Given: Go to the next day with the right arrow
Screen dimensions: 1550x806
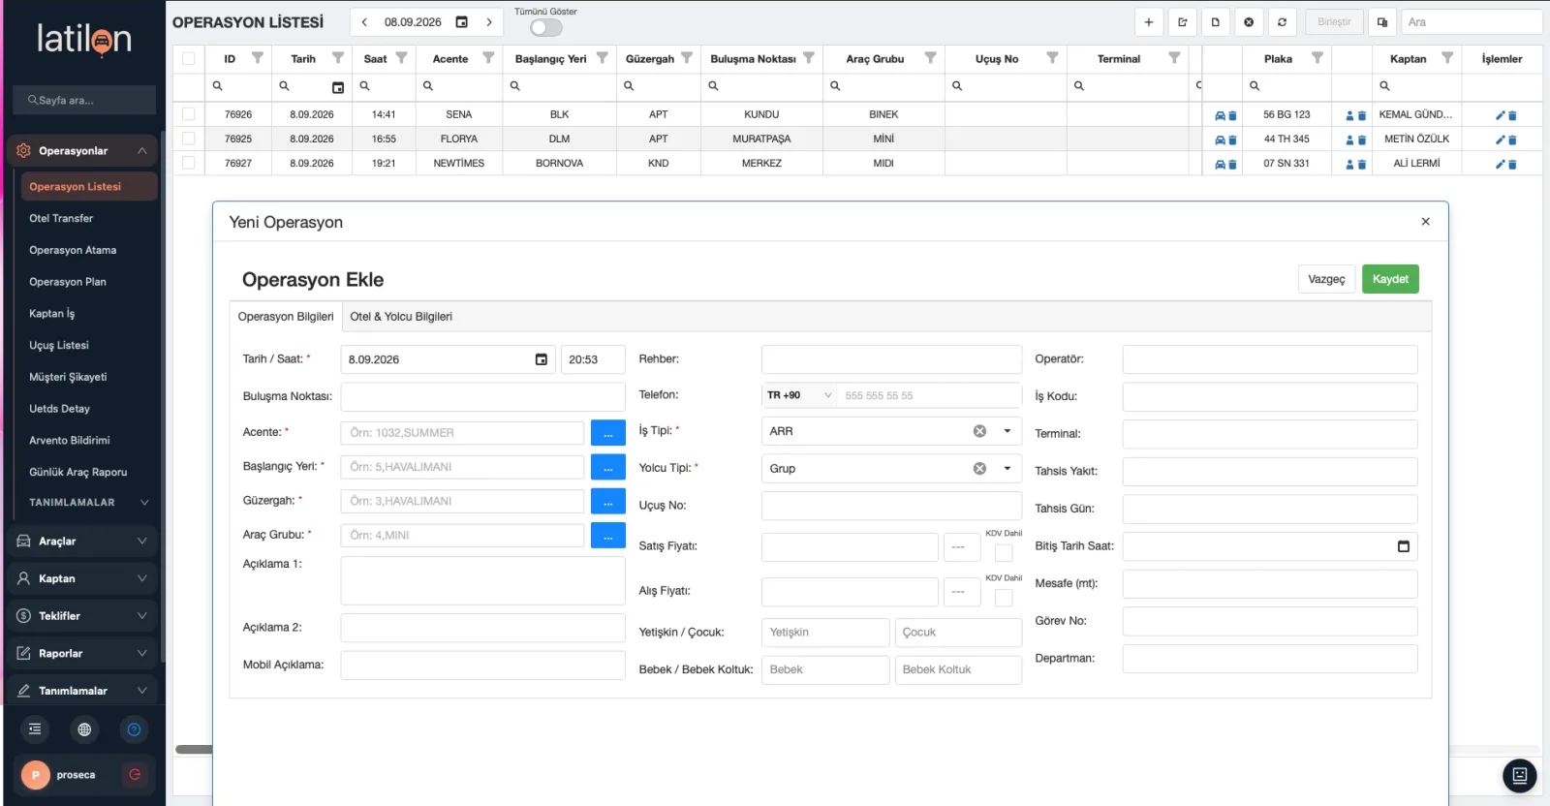Looking at the screenshot, I should pos(489,22).
